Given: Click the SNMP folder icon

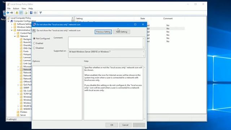Looking at the screenshot, I should pos(21,88).
